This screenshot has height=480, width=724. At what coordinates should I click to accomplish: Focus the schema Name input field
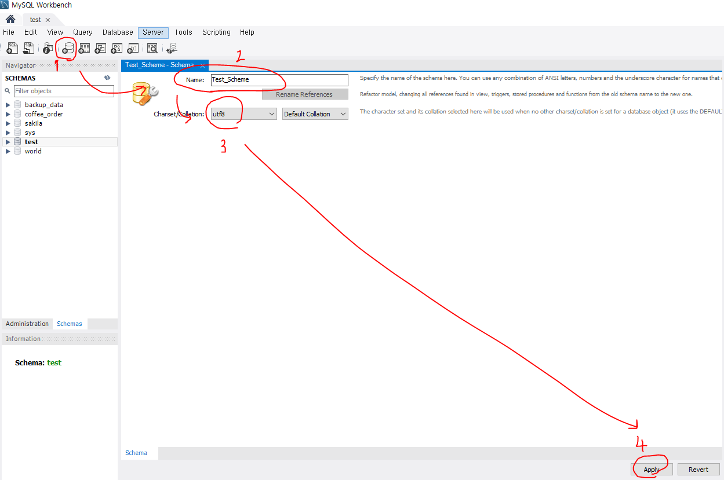tap(279, 80)
